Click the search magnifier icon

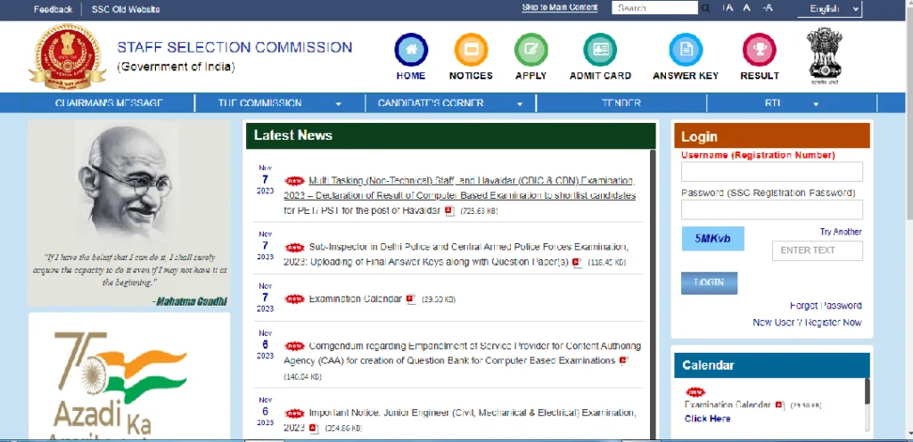coord(705,8)
